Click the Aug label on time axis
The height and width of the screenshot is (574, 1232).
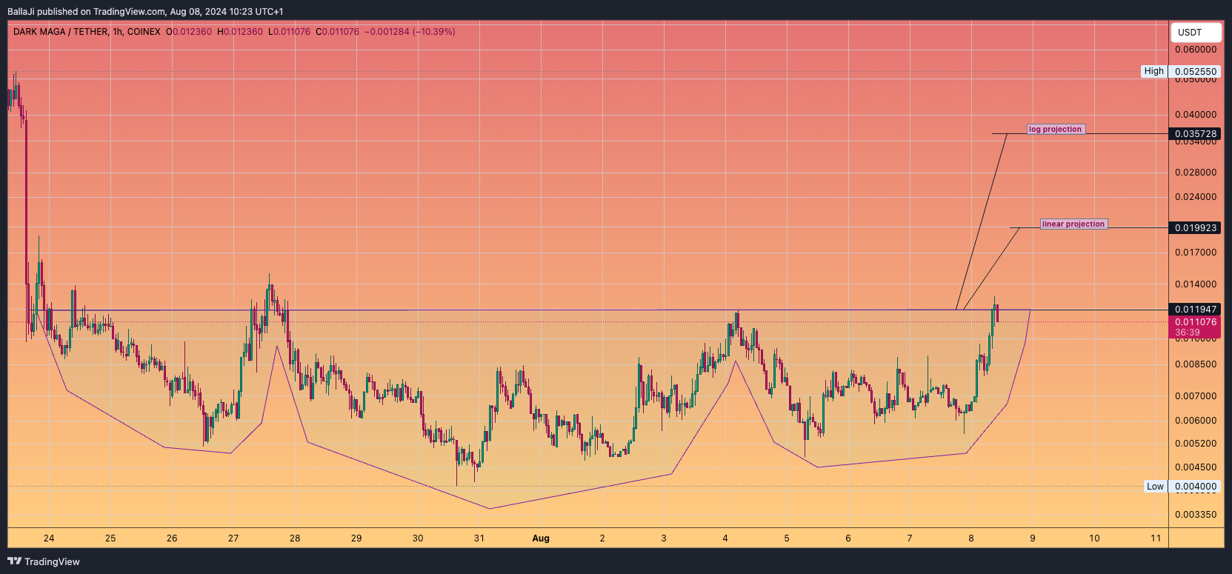(x=541, y=538)
